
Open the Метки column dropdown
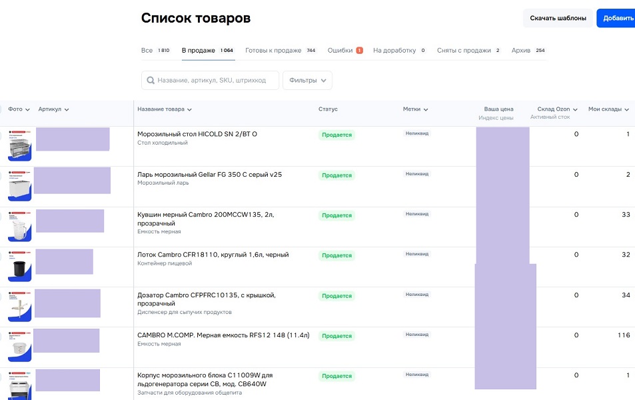[x=415, y=109]
